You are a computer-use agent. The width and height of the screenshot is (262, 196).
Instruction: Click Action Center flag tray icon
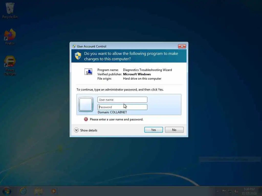(224, 191)
